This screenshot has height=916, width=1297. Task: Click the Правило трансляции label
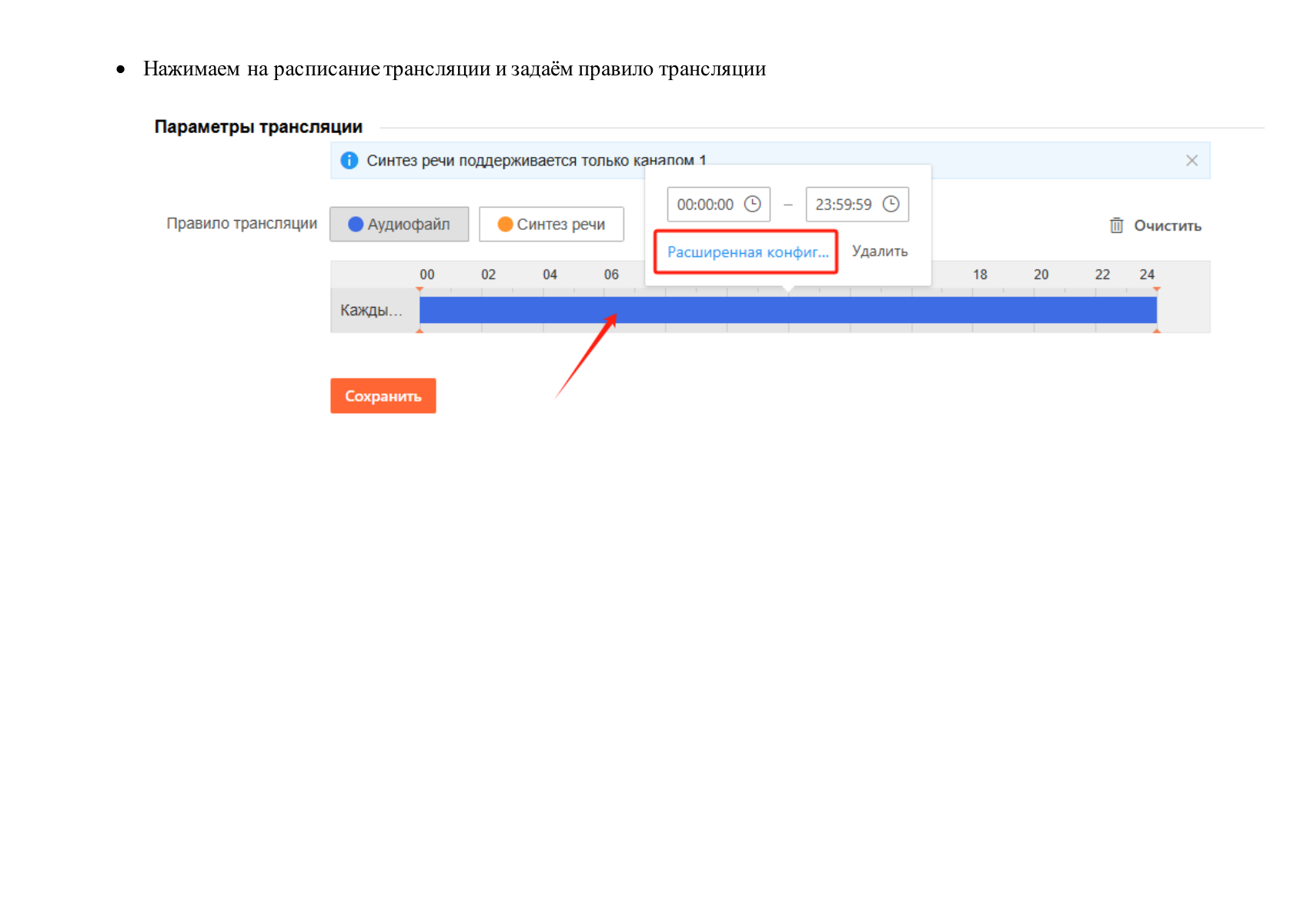tap(242, 223)
